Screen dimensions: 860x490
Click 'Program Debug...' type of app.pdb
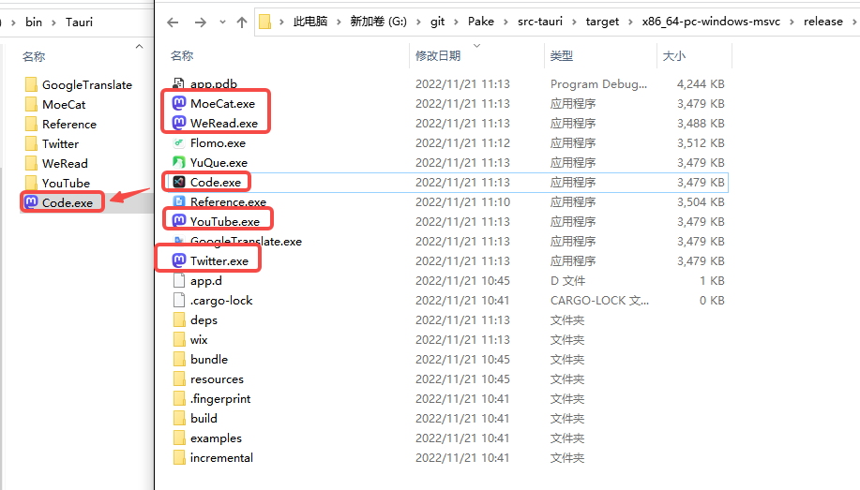click(598, 84)
